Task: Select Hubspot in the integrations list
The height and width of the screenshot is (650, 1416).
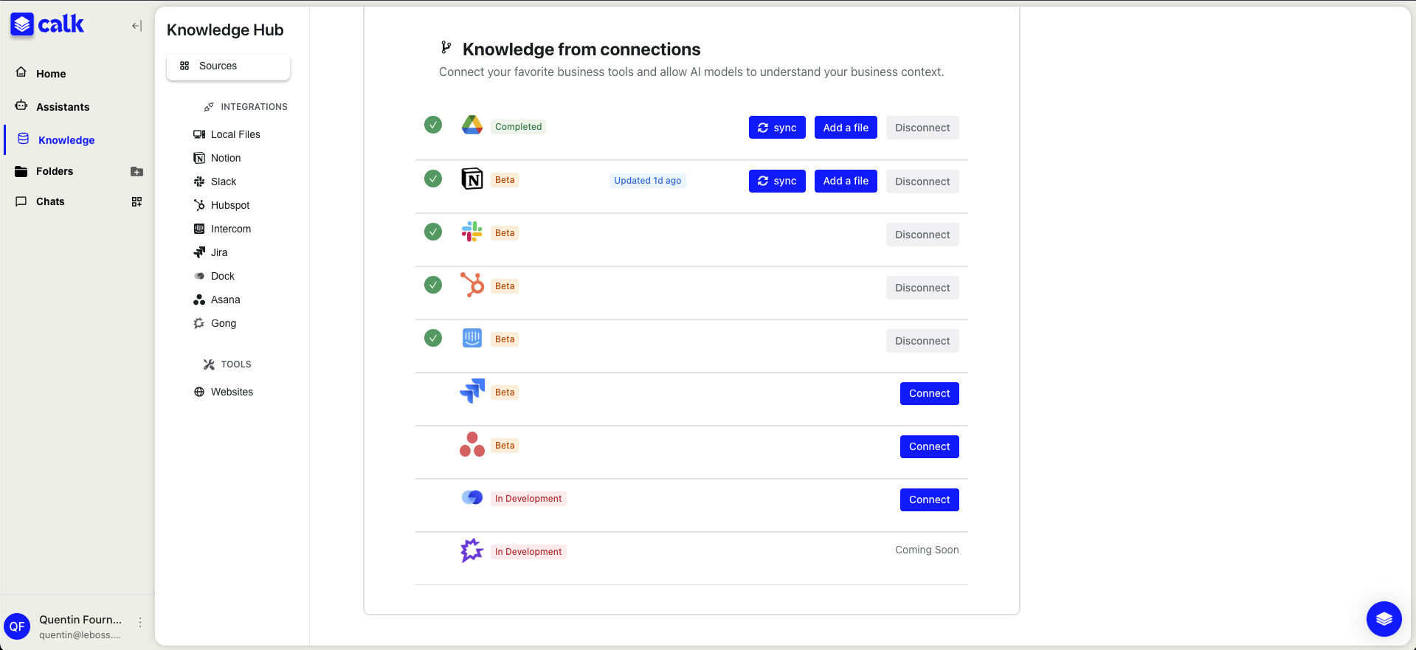Action: click(x=229, y=205)
